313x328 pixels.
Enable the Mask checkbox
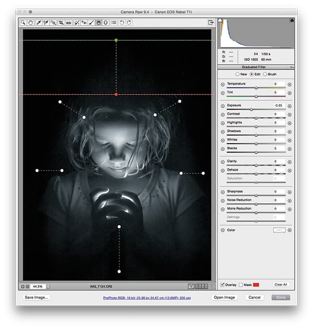pyautogui.click(x=240, y=285)
